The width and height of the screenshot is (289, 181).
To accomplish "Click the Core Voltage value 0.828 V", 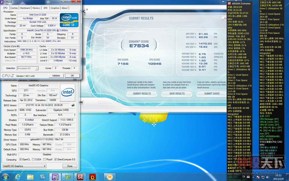I will click(52, 26).
